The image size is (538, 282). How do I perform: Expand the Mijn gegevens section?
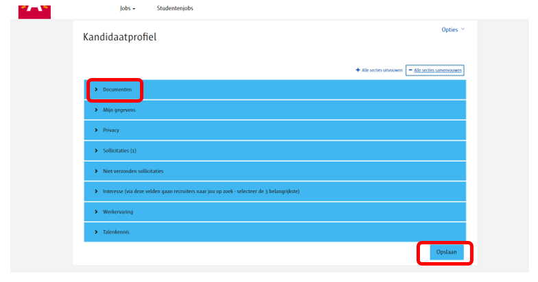[119, 110]
